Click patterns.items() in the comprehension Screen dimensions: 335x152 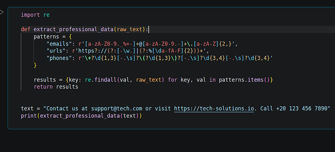point(245,80)
